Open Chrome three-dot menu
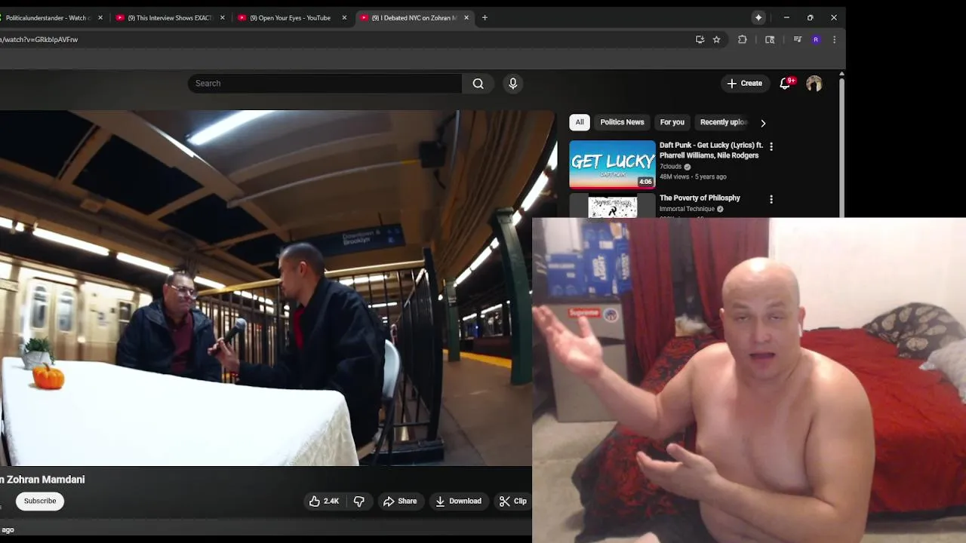 (x=834, y=39)
